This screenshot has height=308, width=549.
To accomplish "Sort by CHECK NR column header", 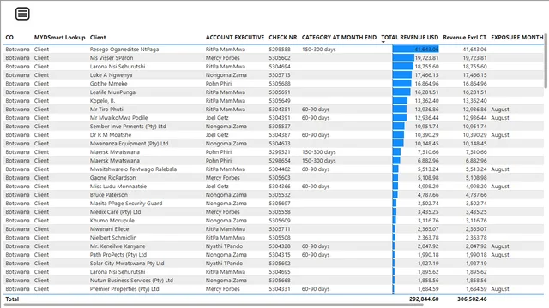I will pos(283,38).
